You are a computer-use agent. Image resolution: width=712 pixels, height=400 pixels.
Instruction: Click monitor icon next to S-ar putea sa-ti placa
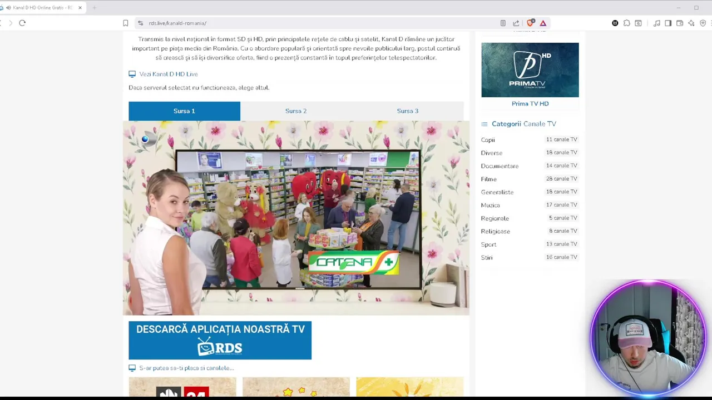pos(132,368)
